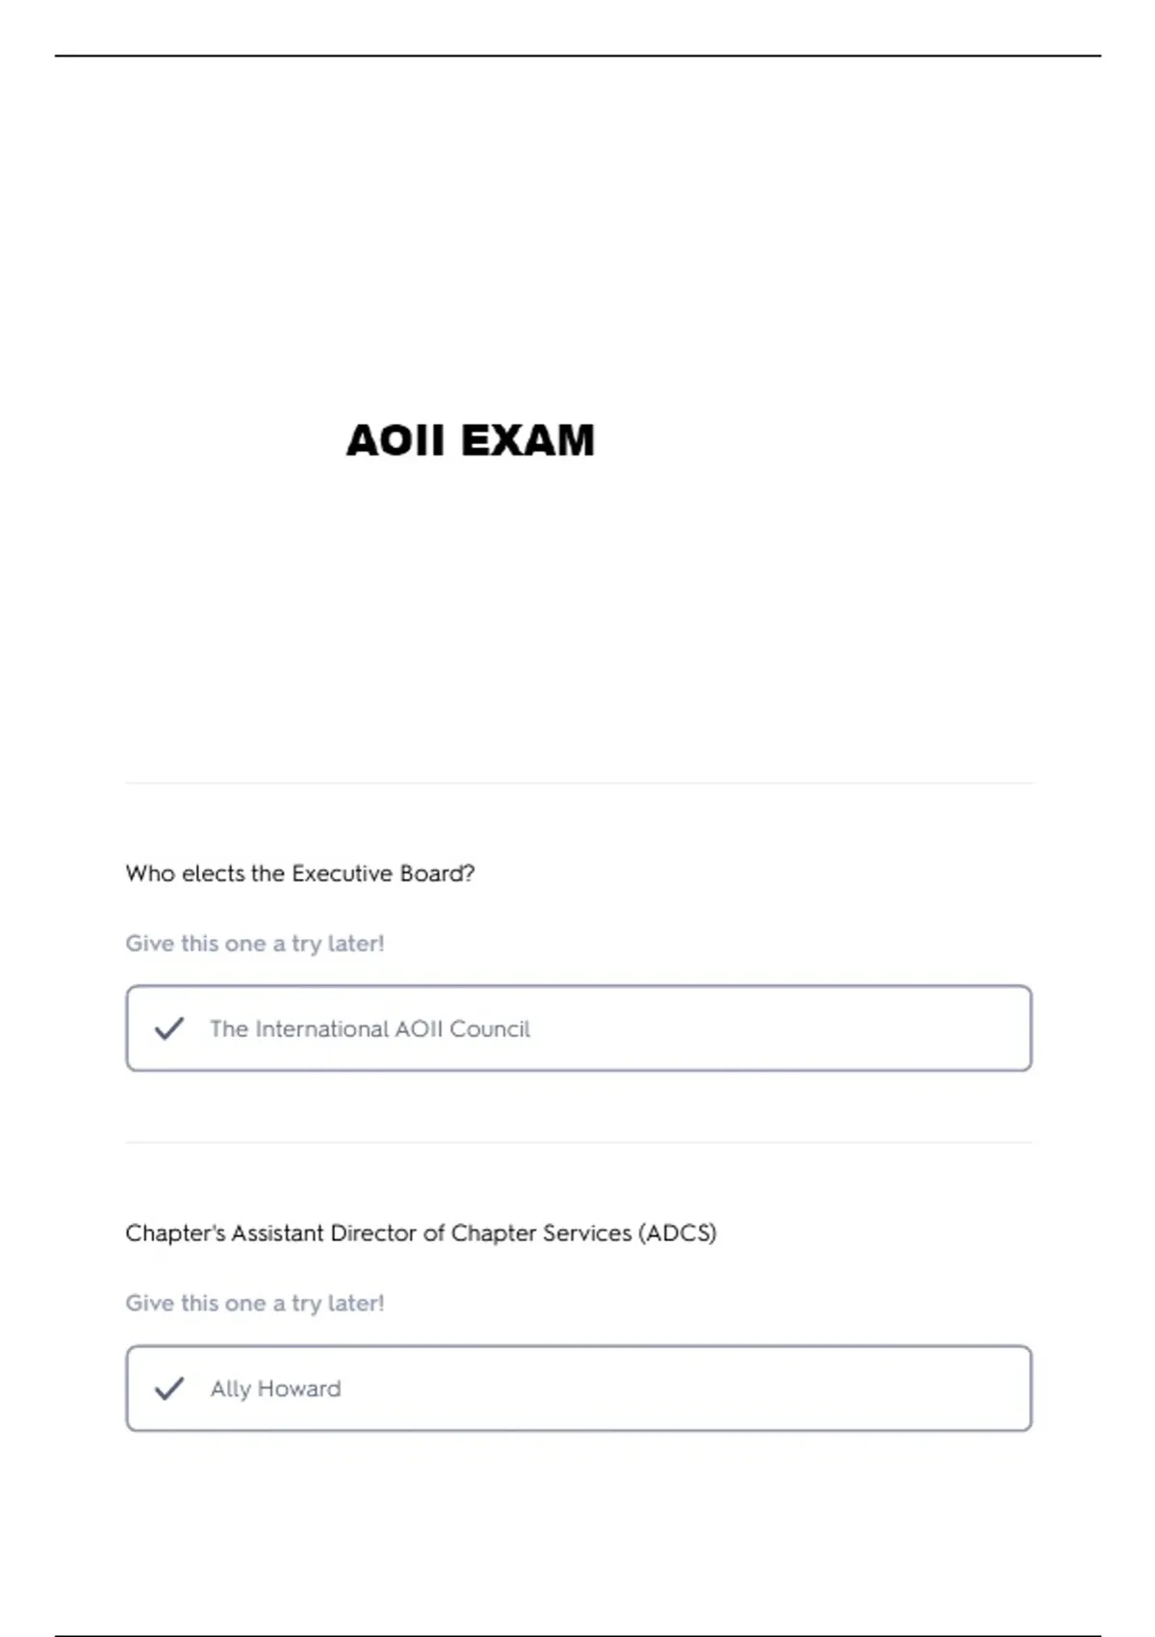Click the name Howard in the second answer

pyautogui.click(x=299, y=1389)
